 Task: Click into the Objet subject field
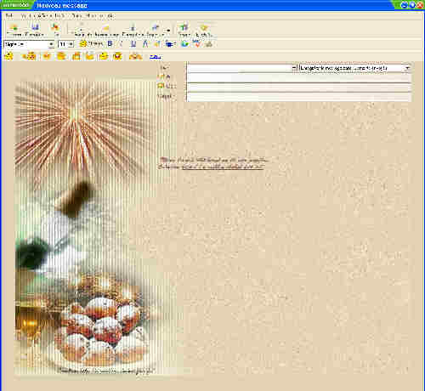point(298,97)
